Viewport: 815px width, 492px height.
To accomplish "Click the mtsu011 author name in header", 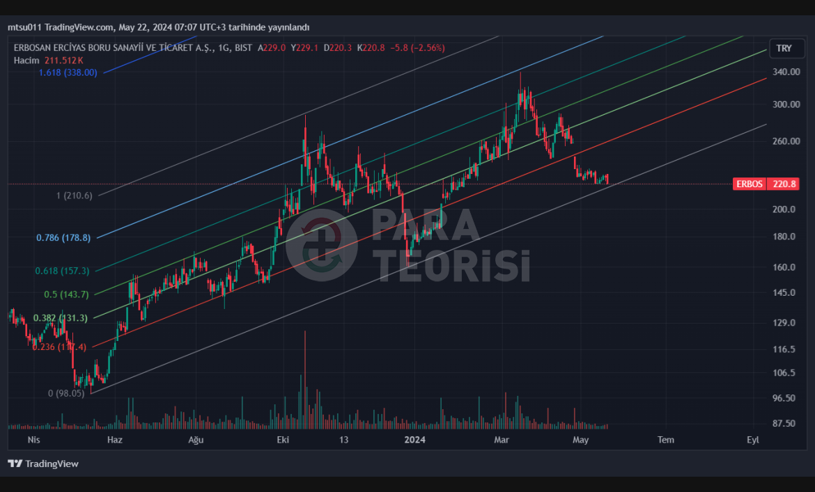I will click(24, 27).
